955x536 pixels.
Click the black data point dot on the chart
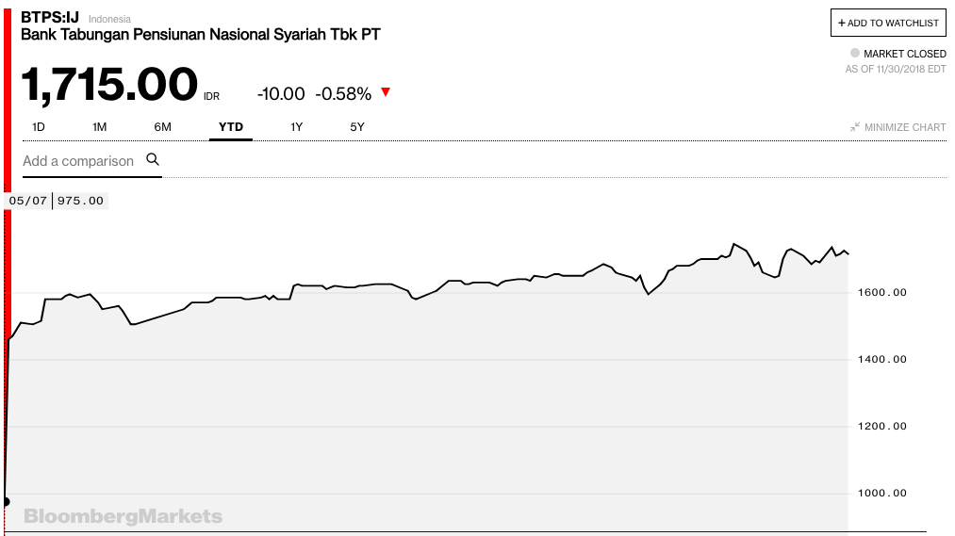pos(7,501)
